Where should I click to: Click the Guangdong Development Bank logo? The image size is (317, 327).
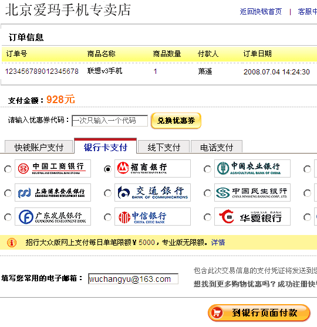coord(53,216)
